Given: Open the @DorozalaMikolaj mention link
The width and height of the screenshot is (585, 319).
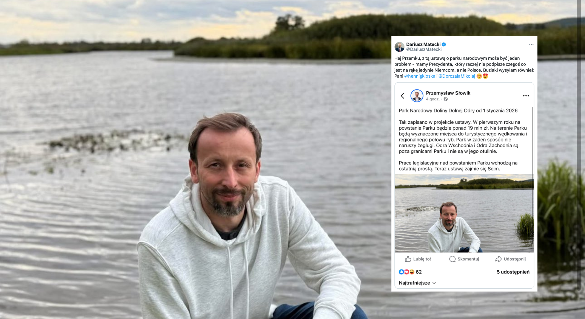Looking at the screenshot, I should tap(456, 76).
